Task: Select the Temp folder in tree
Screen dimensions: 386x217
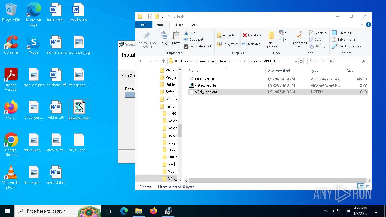Action: [170, 106]
